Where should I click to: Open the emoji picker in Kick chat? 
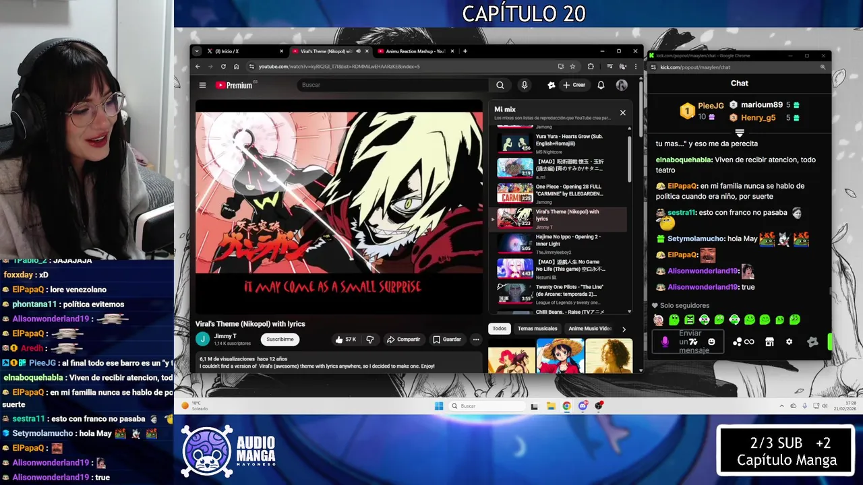click(711, 342)
